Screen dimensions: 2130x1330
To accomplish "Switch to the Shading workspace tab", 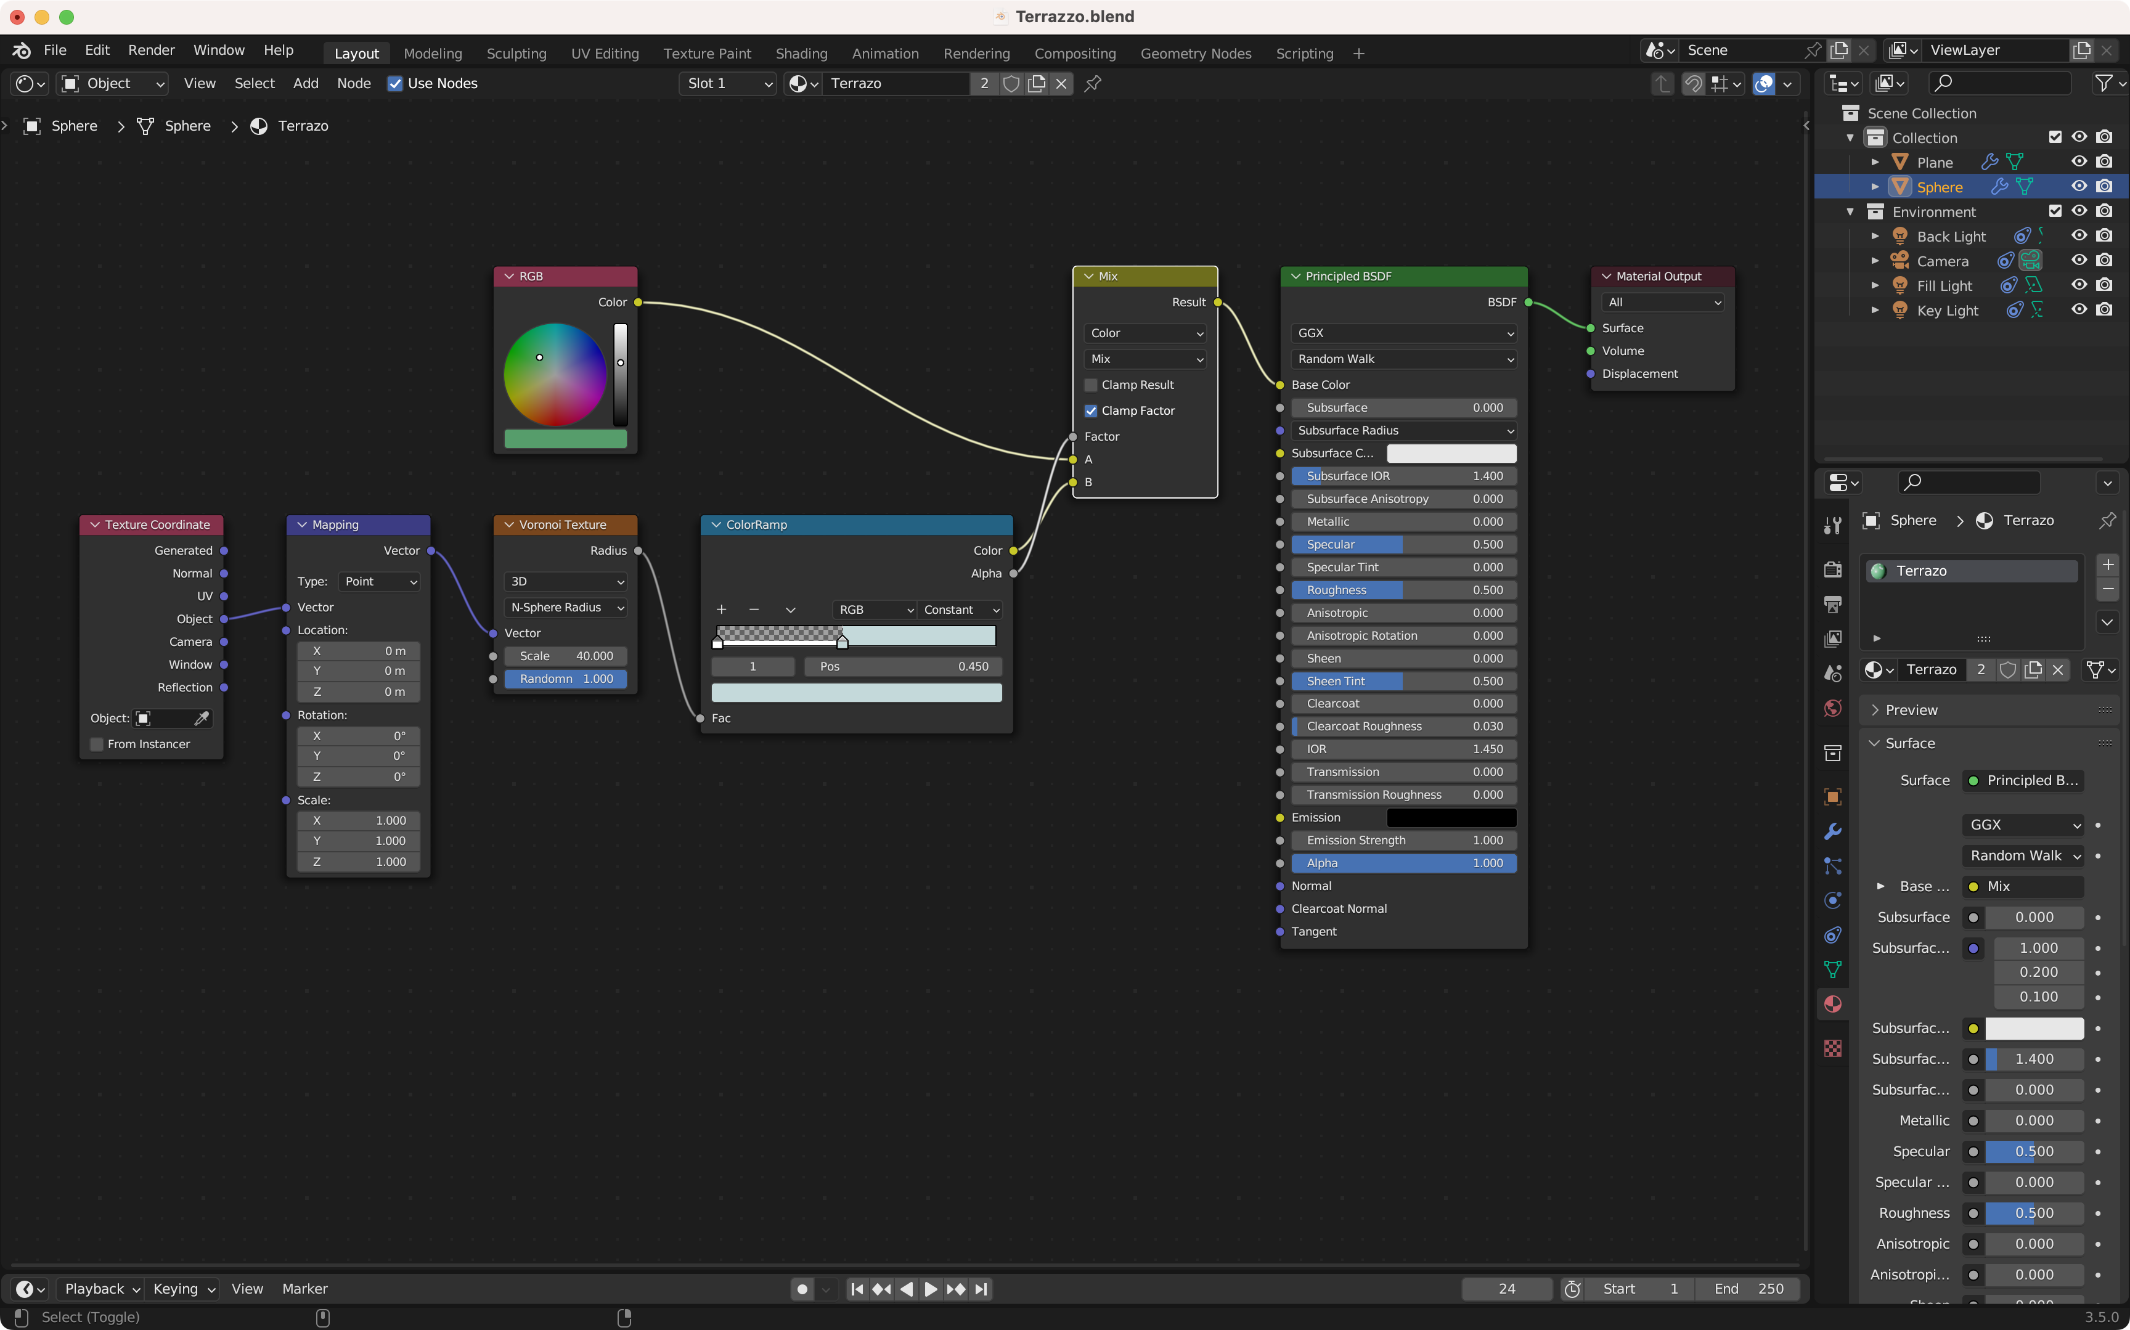I will (800, 54).
